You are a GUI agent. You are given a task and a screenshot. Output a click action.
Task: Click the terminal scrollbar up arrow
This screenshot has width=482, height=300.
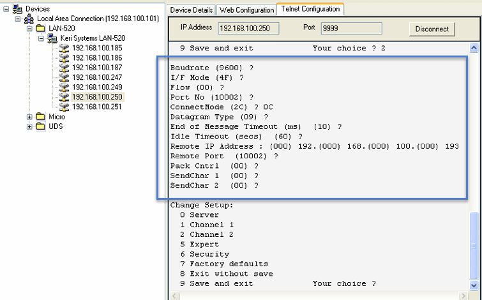tap(474, 48)
